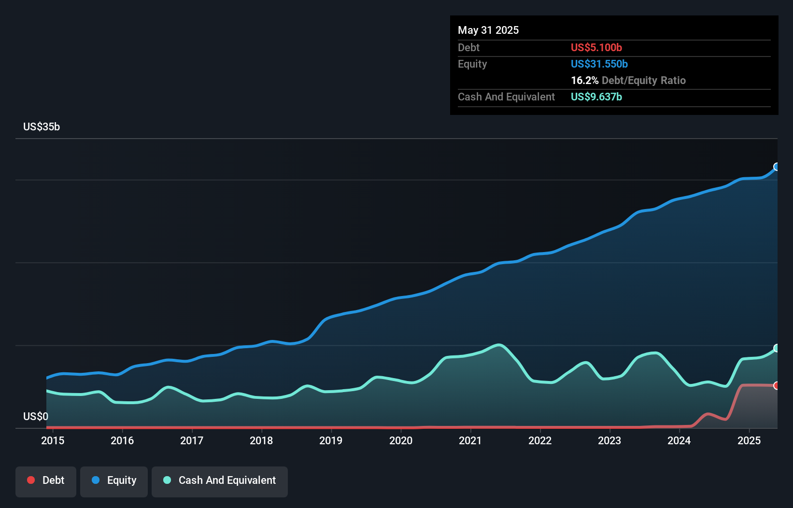Click the US$0 y-axis label
Image resolution: width=793 pixels, height=508 pixels.
pos(36,416)
